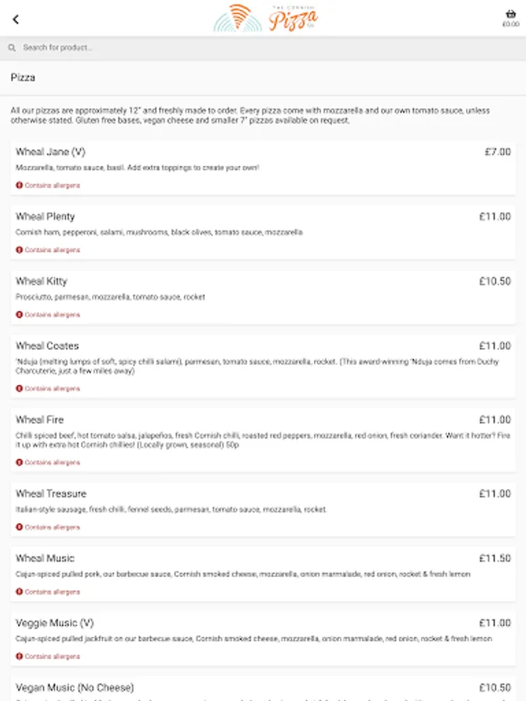This screenshot has height=701, width=526.
Task: Click the Wheal Kitty allergen warning icon
Action: pyautogui.click(x=19, y=315)
